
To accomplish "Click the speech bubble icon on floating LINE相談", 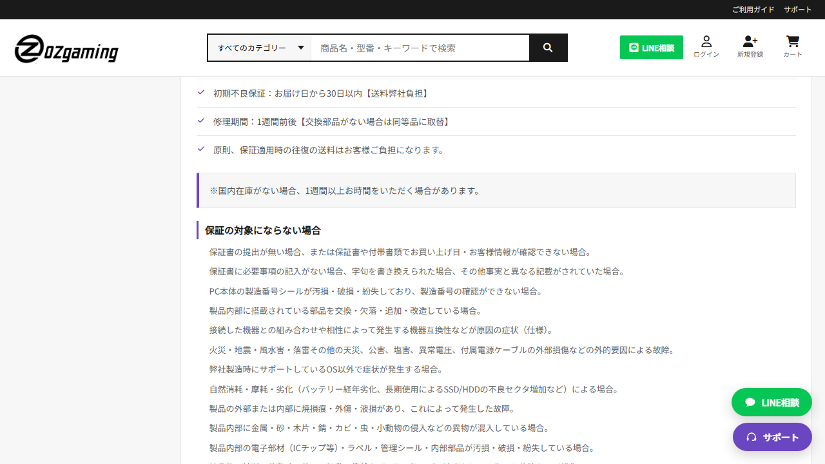I will coord(750,402).
